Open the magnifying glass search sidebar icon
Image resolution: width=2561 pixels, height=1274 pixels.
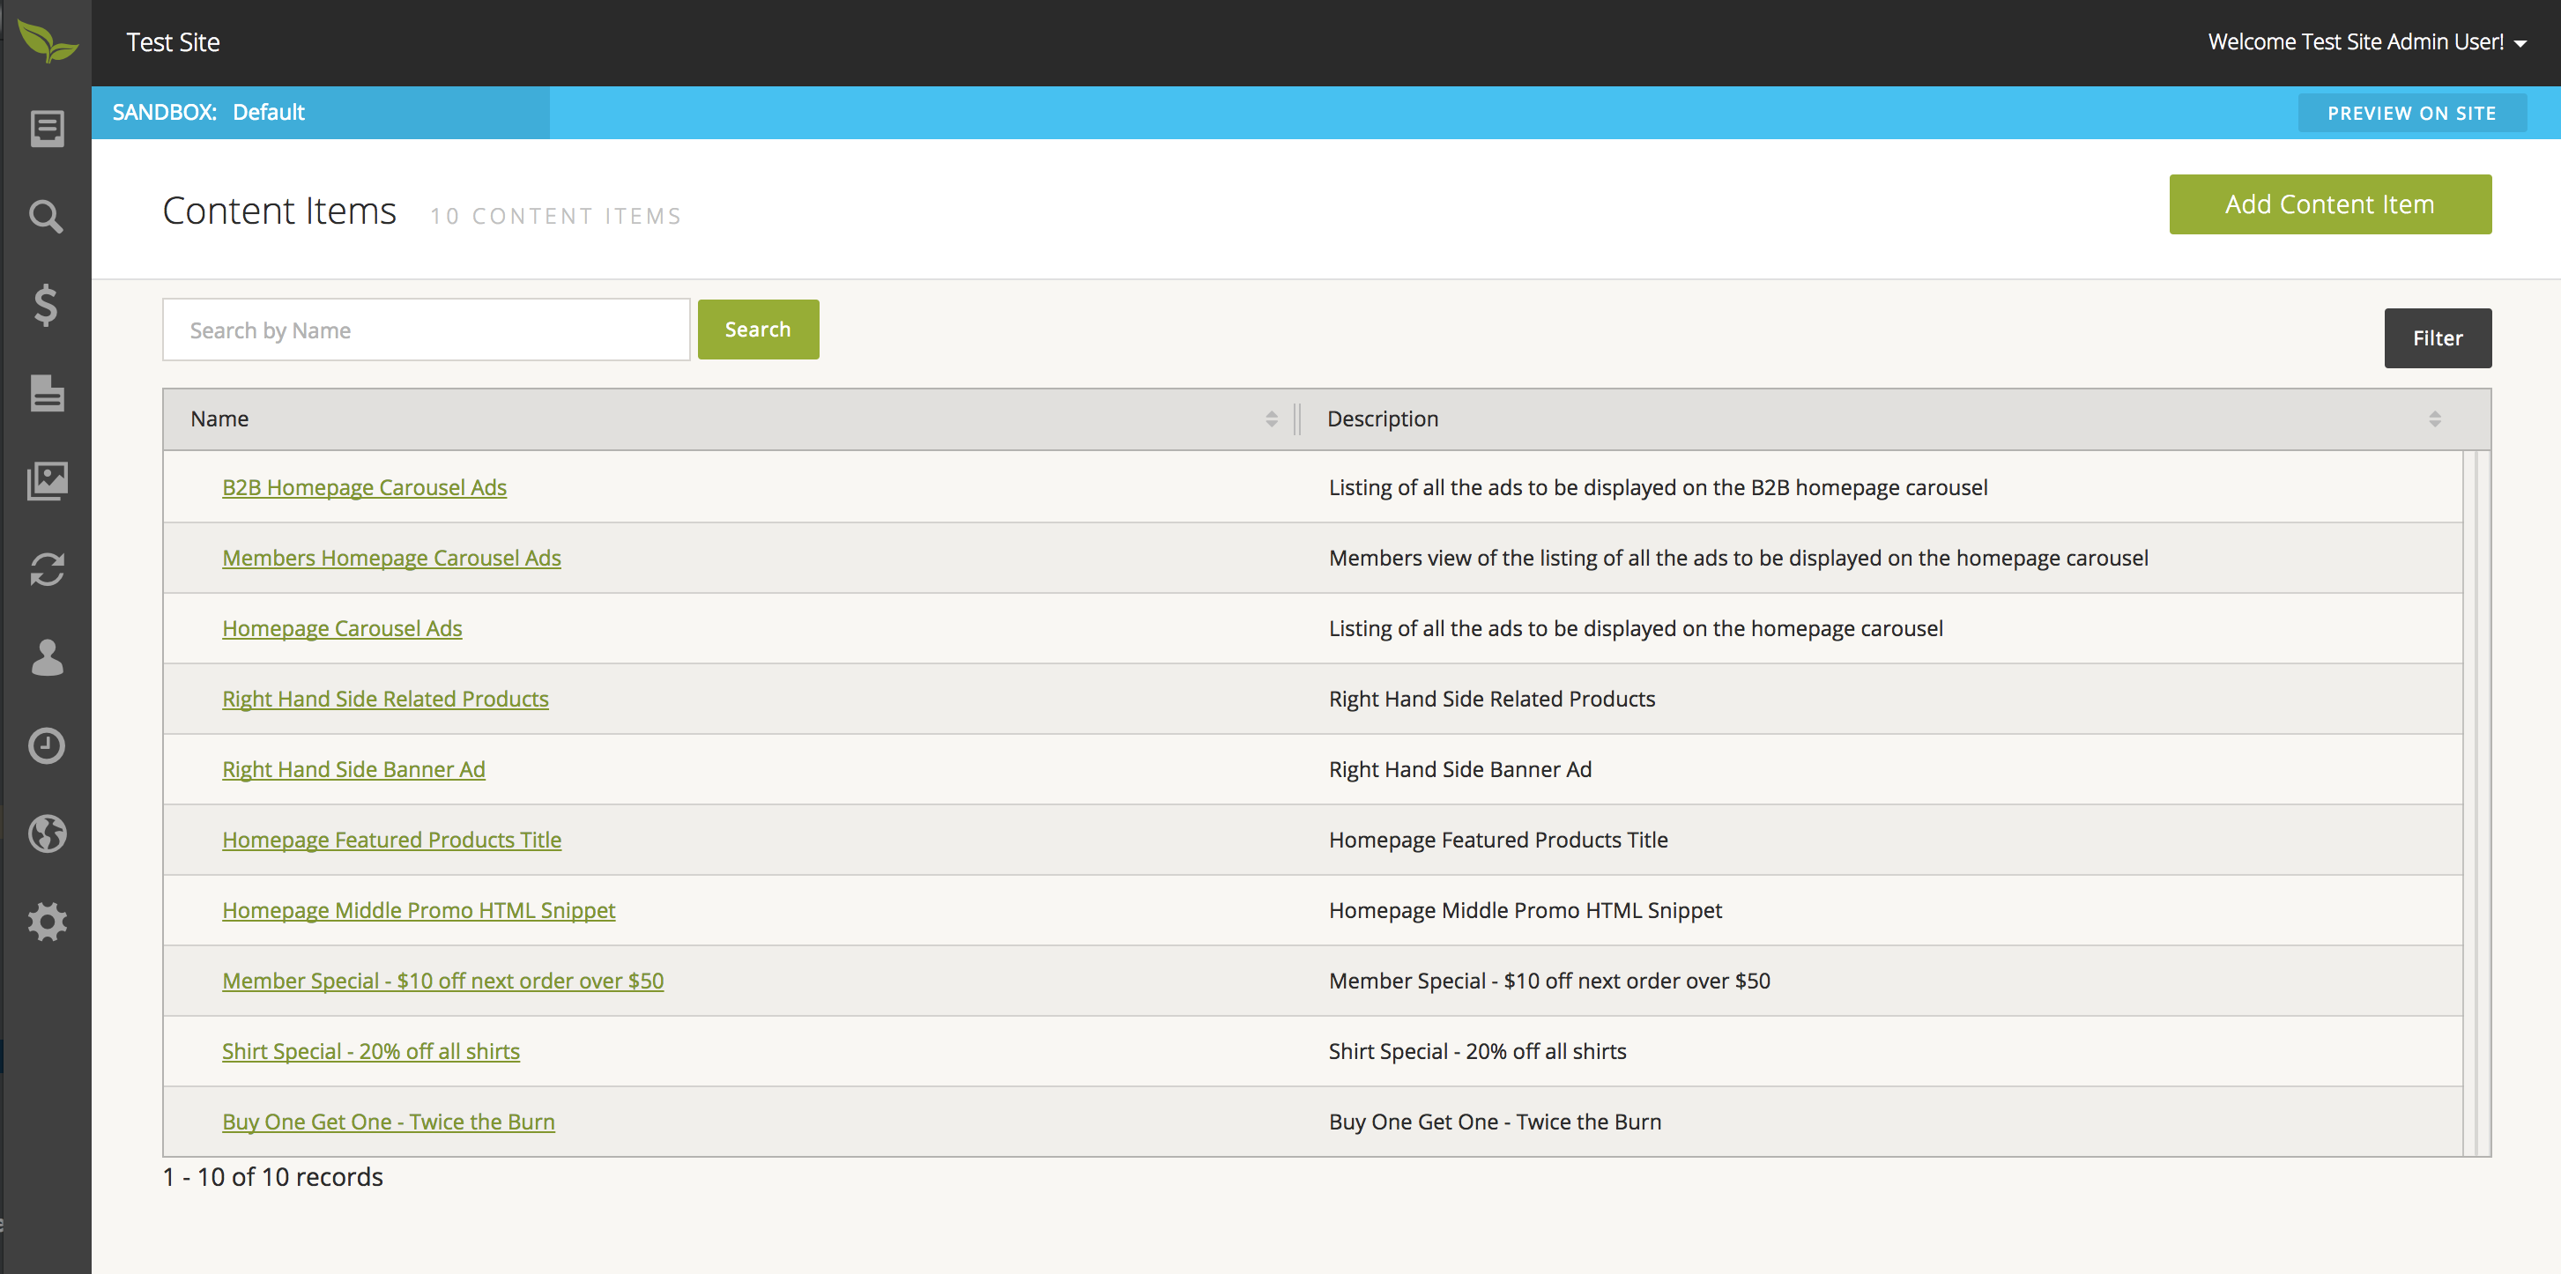point(47,216)
